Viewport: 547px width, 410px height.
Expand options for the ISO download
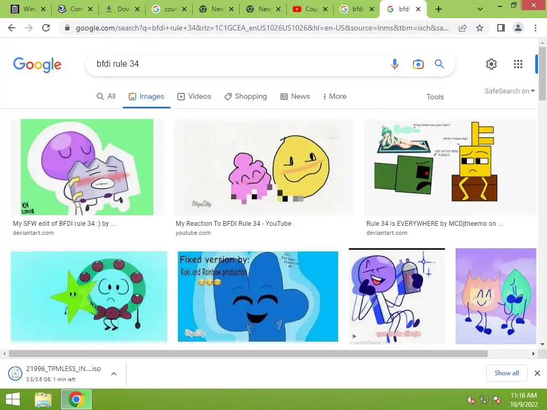tap(114, 373)
